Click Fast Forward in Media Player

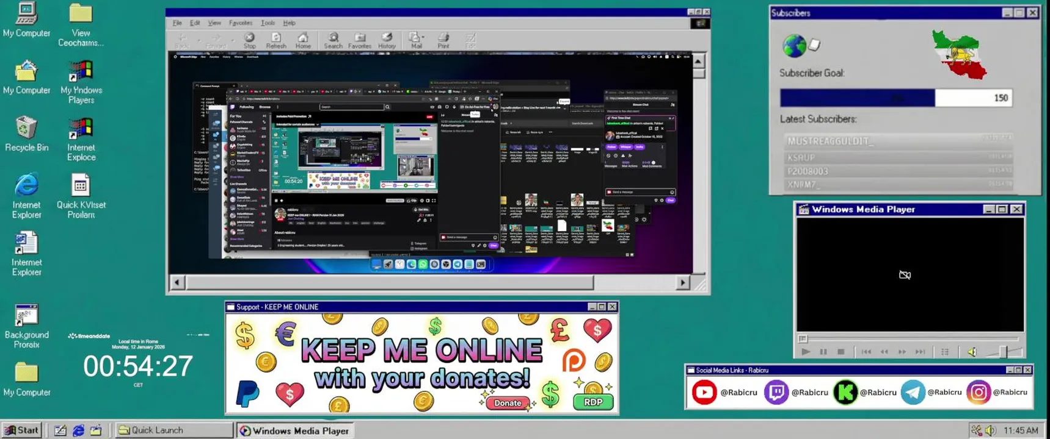pos(902,352)
